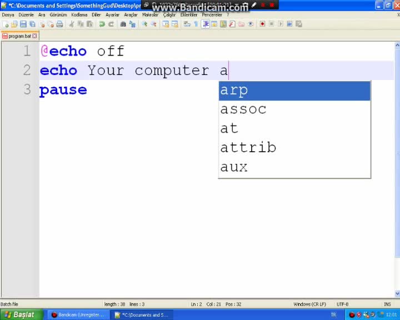Toggle the indent guide button
Viewport: 400px width, 320px height.
tap(205, 24)
